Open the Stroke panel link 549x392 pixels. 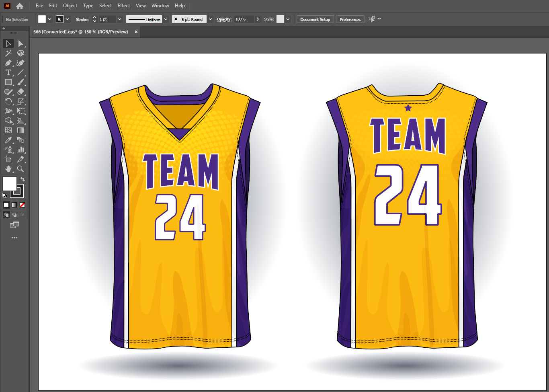(82, 19)
